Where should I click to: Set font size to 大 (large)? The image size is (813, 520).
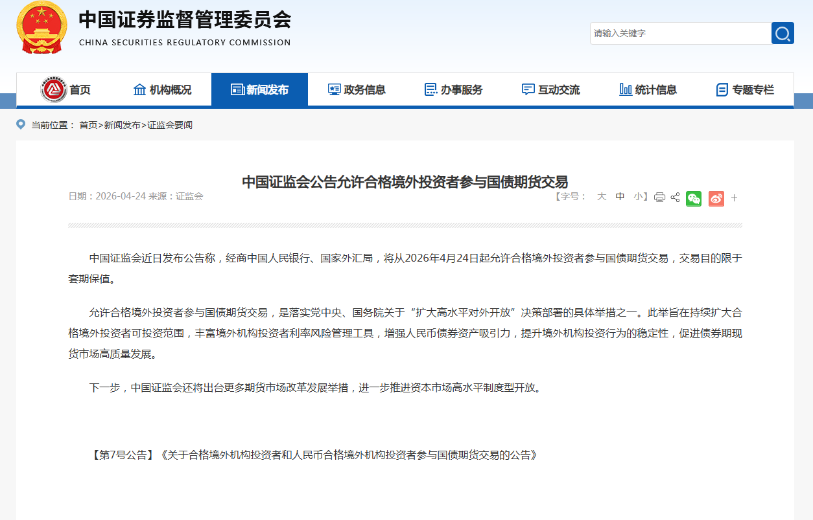(x=601, y=197)
